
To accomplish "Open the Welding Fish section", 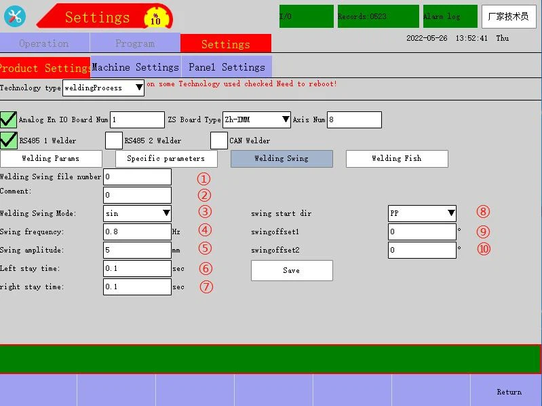I will pyautogui.click(x=396, y=159).
